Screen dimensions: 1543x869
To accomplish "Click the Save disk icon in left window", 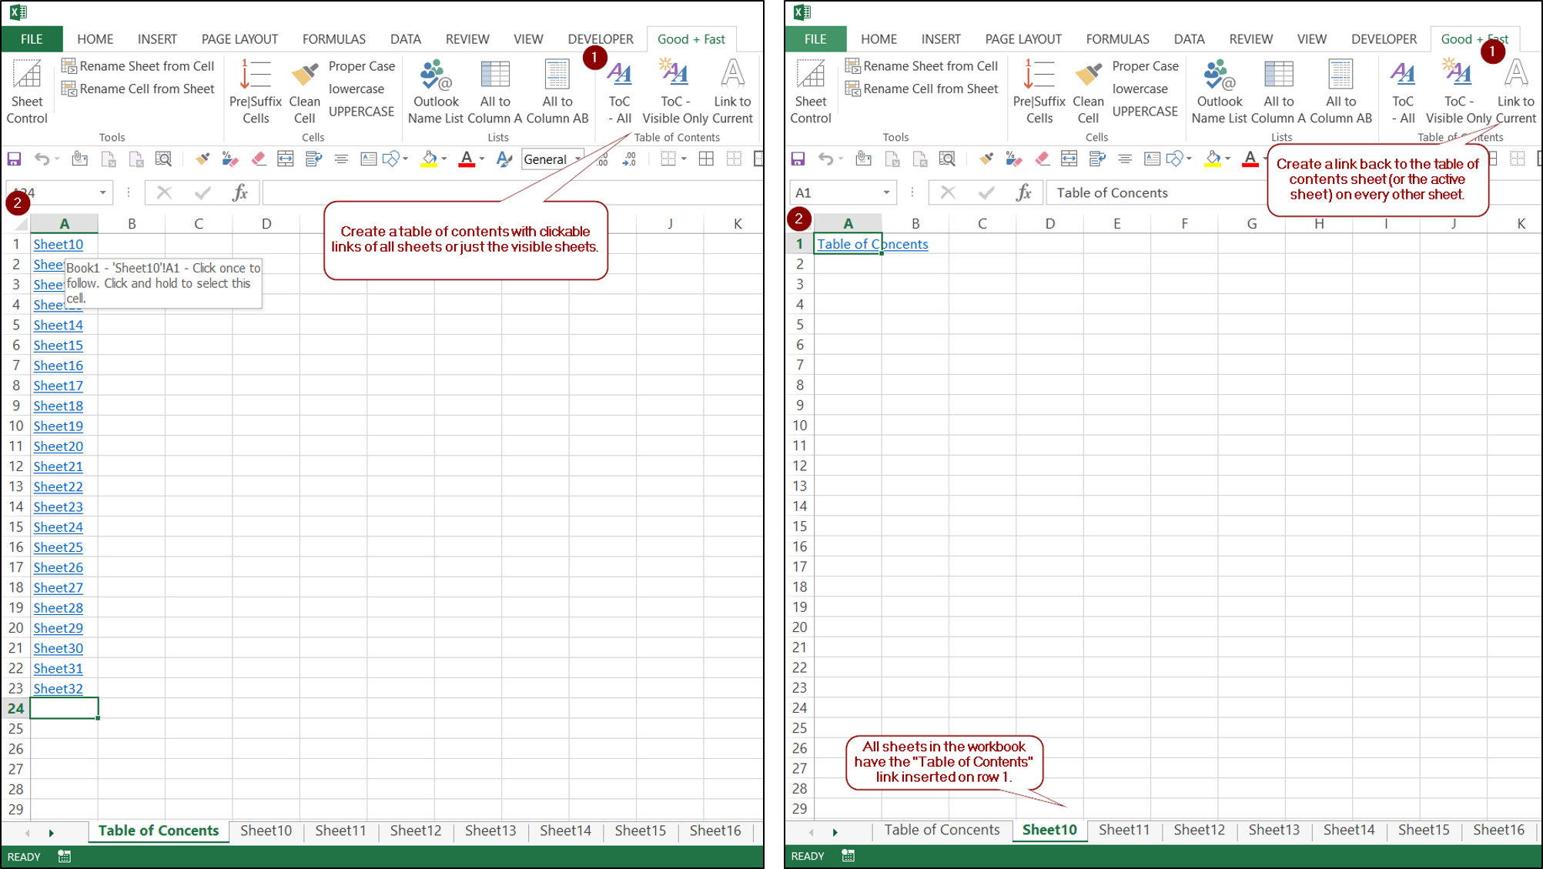I will click(x=14, y=159).
